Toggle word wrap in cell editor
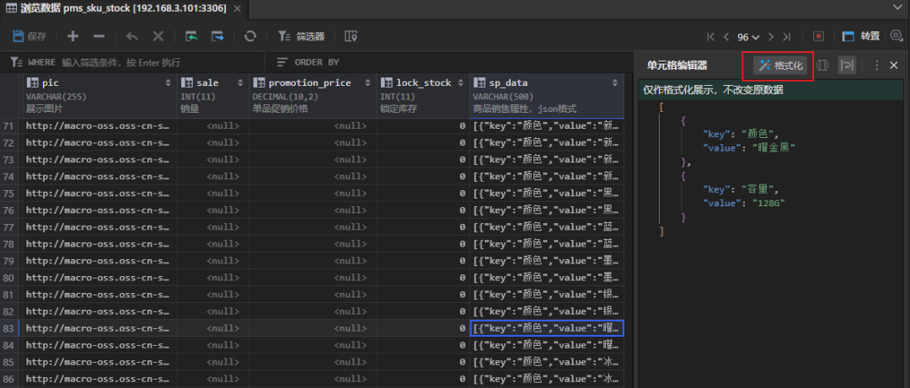 [x=847, y=65]
